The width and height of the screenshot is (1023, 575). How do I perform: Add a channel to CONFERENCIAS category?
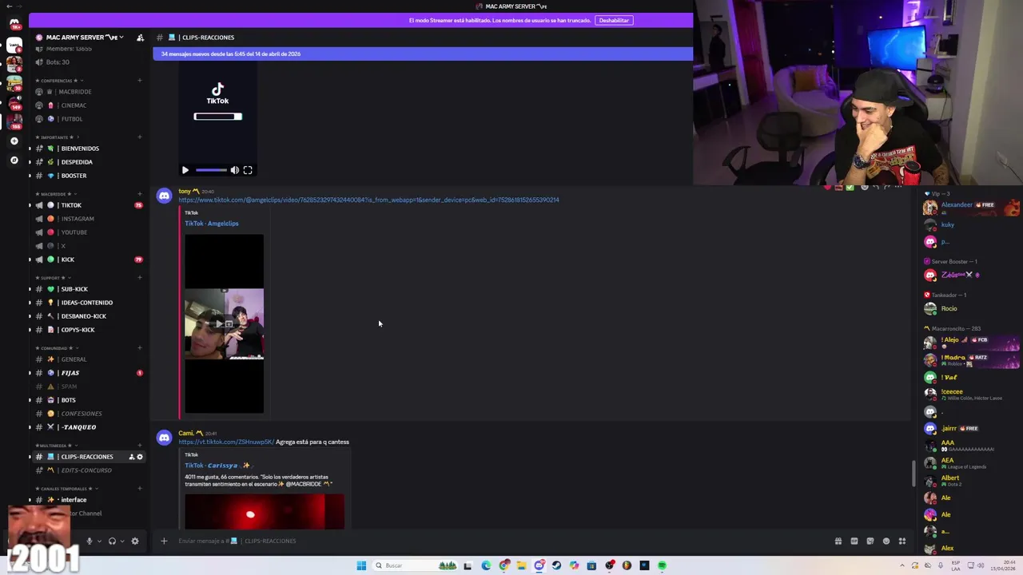pos(140,81)
